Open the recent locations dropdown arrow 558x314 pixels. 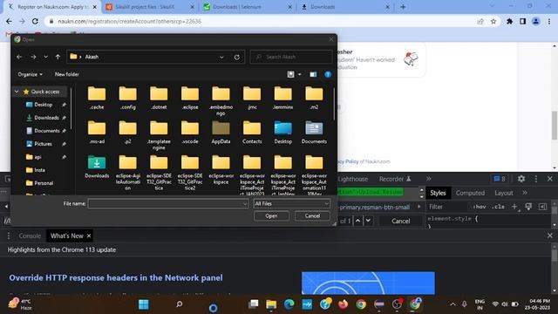point(45,57)
